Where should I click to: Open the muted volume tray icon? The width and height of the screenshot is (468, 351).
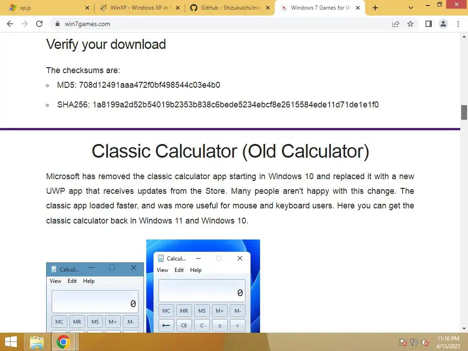[425, 342]
